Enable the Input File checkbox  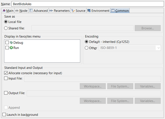[x=6, y=79]
